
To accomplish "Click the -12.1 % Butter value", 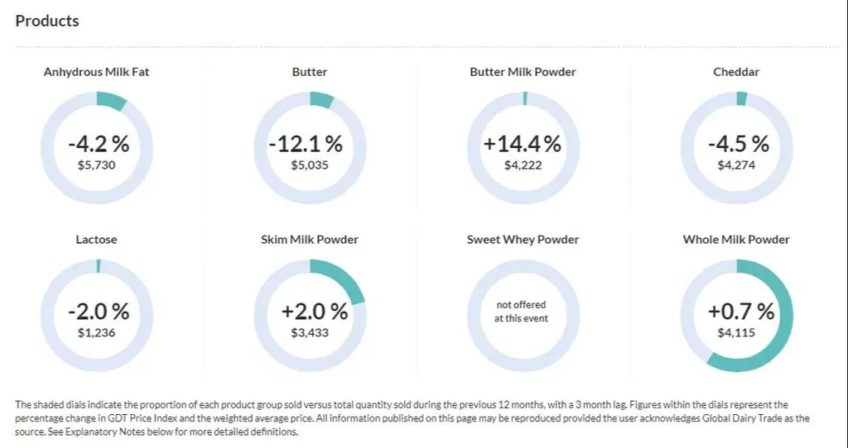I will click(306, 144).
